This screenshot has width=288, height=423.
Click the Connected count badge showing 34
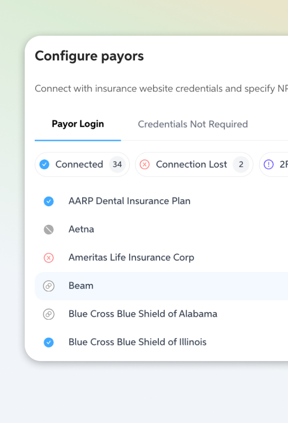(x=117, y=164)
